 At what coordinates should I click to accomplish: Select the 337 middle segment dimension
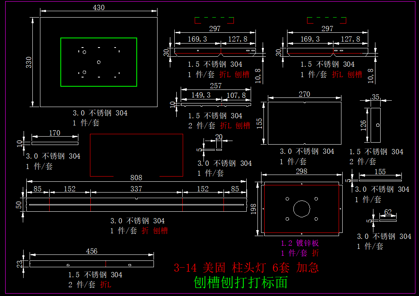tap(136, 189)
